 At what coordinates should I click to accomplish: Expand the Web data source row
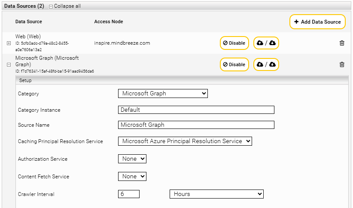point(9,43)
